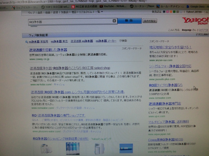This screenshot has width=209, height=156.
Task: Open the ユーチューブNavi bookmark
Action: click(x=142, y=6)
